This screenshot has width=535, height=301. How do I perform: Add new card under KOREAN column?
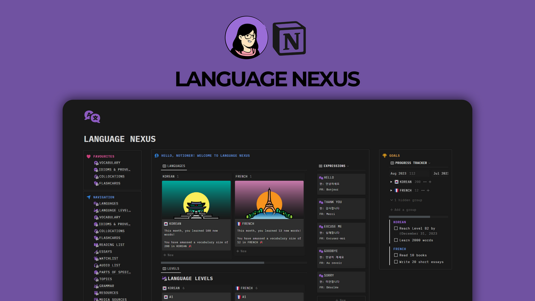168,255
